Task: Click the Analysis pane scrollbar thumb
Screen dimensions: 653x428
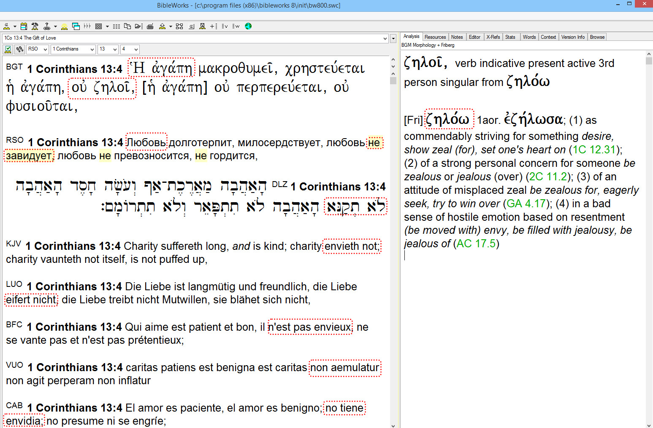Action: click(649, 61)
